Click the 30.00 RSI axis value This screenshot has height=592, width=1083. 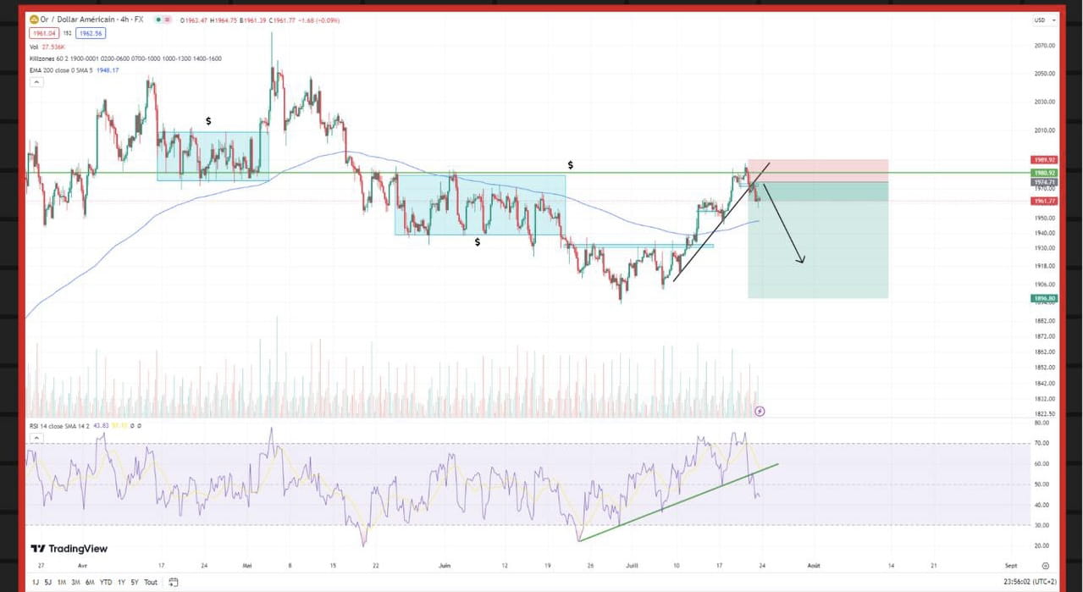(1042, 525)
